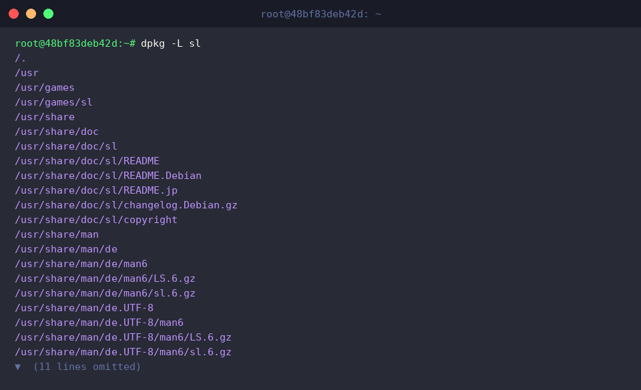Click the output line /usr

coord(27,73)
